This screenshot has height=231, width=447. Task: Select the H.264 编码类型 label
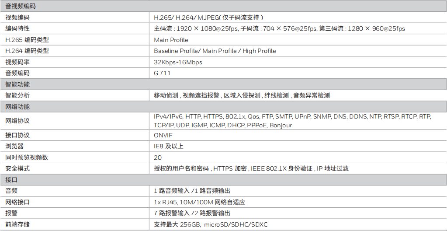[27, 51]
